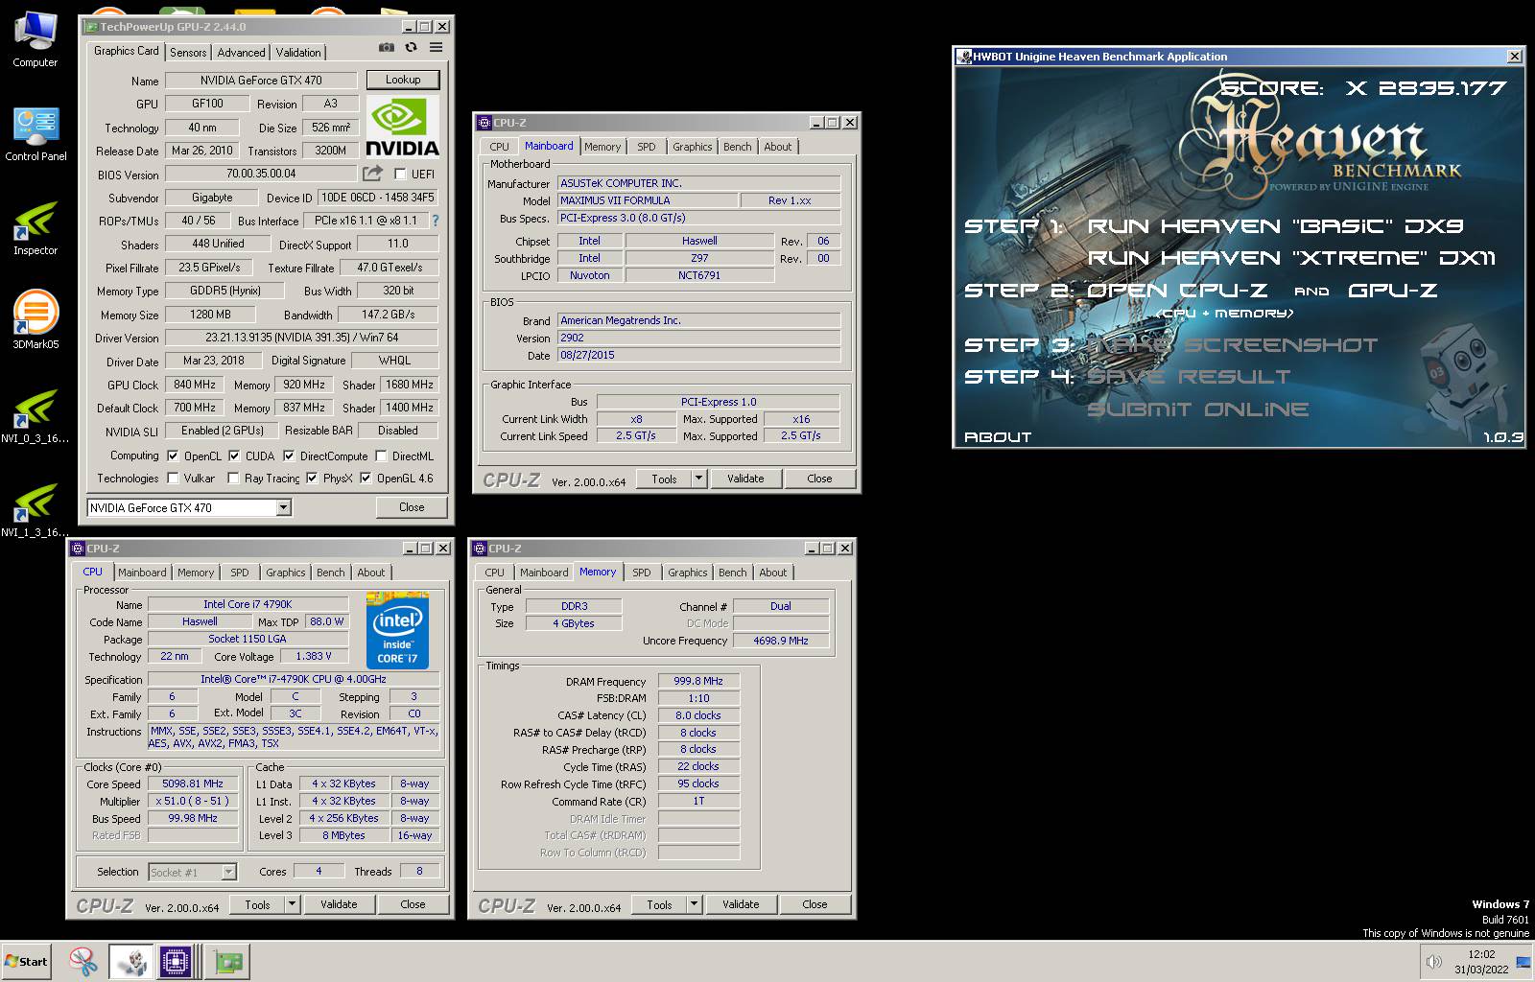Click Run Heaven "Basic" DX9
1535x982 pixels.
(x=1275, y=226)
